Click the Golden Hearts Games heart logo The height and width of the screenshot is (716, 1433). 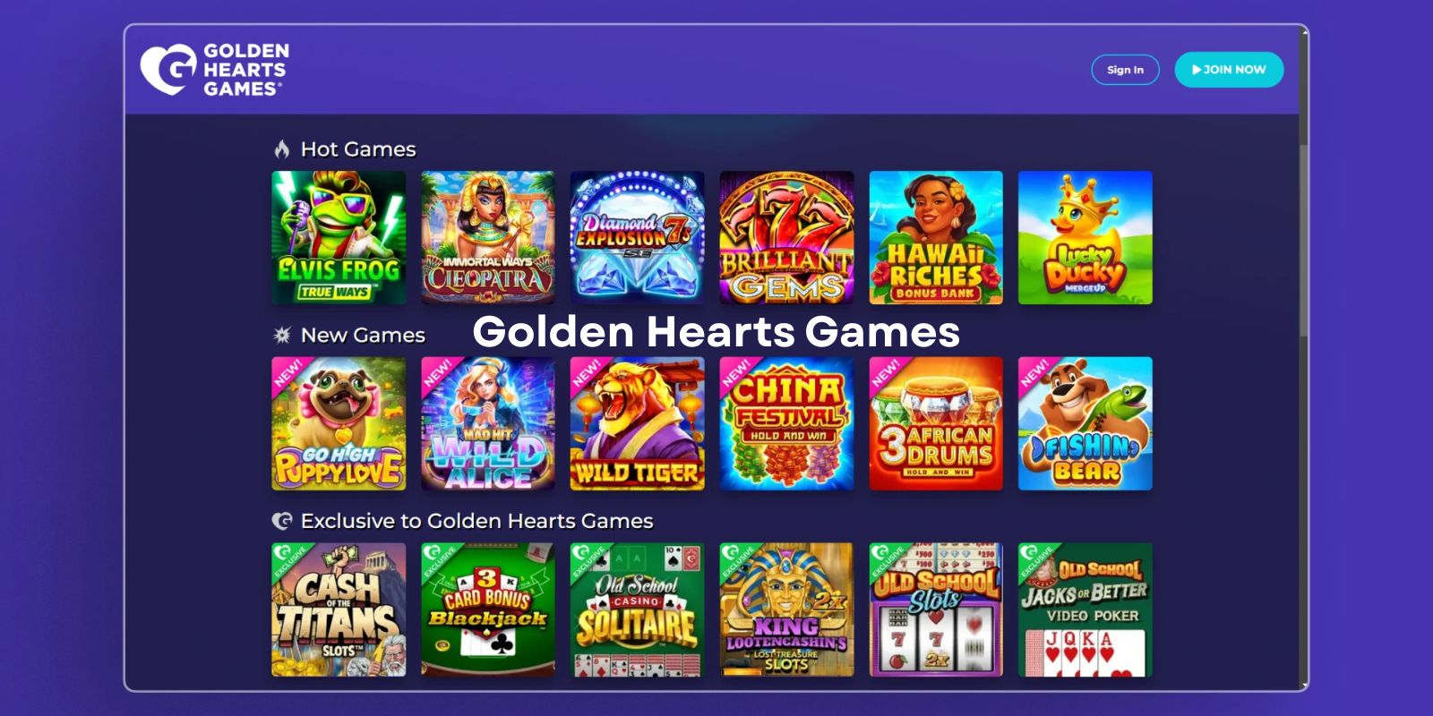[x=167, y=70]
